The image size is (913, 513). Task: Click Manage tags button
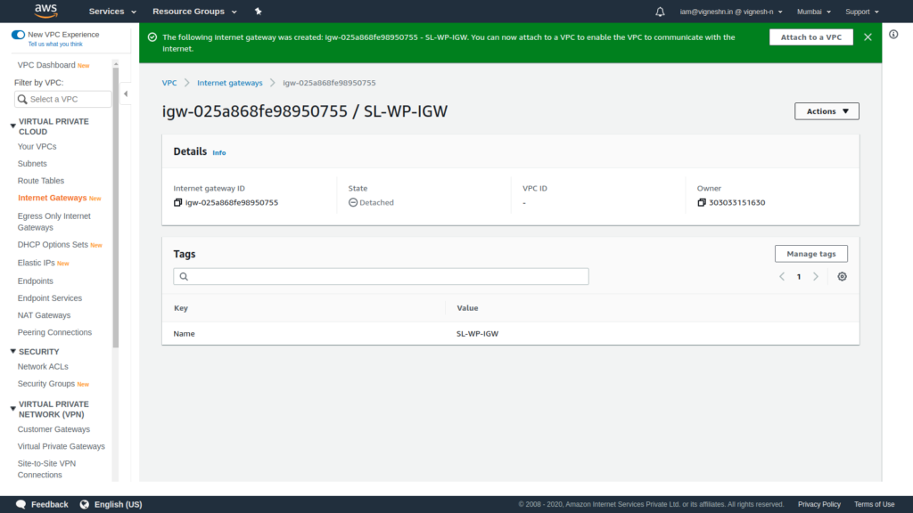click(x=811, y=254)
